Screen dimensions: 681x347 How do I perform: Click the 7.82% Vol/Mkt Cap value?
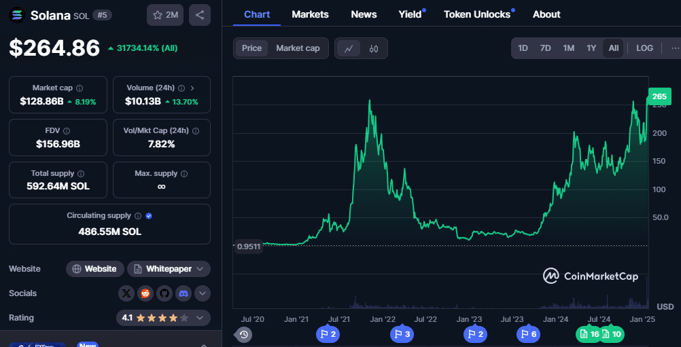coord(162,144)
